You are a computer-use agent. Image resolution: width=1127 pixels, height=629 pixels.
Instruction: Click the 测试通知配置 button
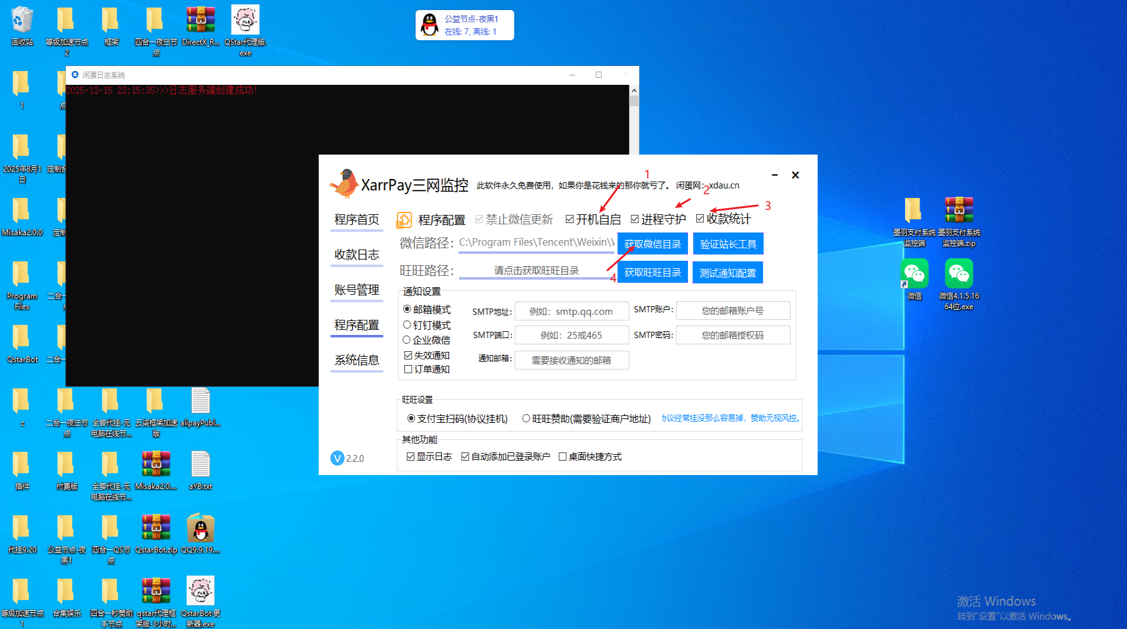click(728, 272)
